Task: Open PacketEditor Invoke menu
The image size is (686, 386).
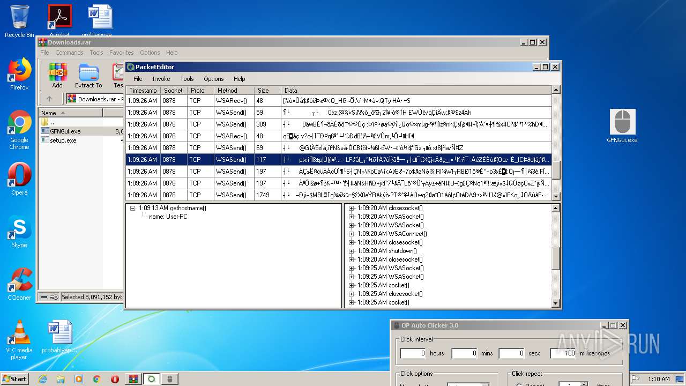Action: (x=161, y=79)
